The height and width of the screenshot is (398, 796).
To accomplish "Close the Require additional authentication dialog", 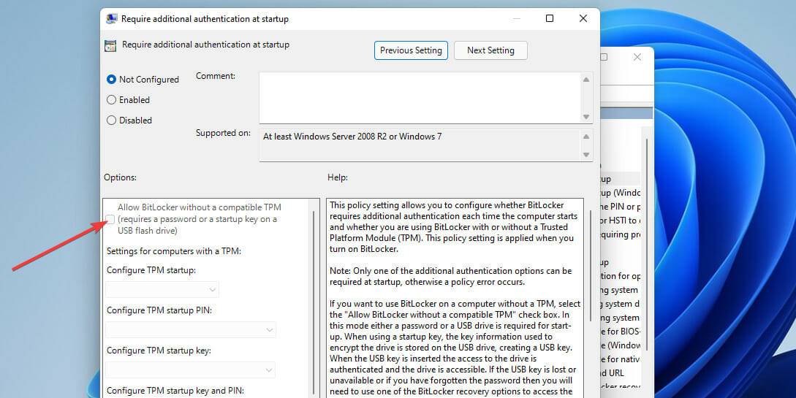I will [x=583, y=18].
